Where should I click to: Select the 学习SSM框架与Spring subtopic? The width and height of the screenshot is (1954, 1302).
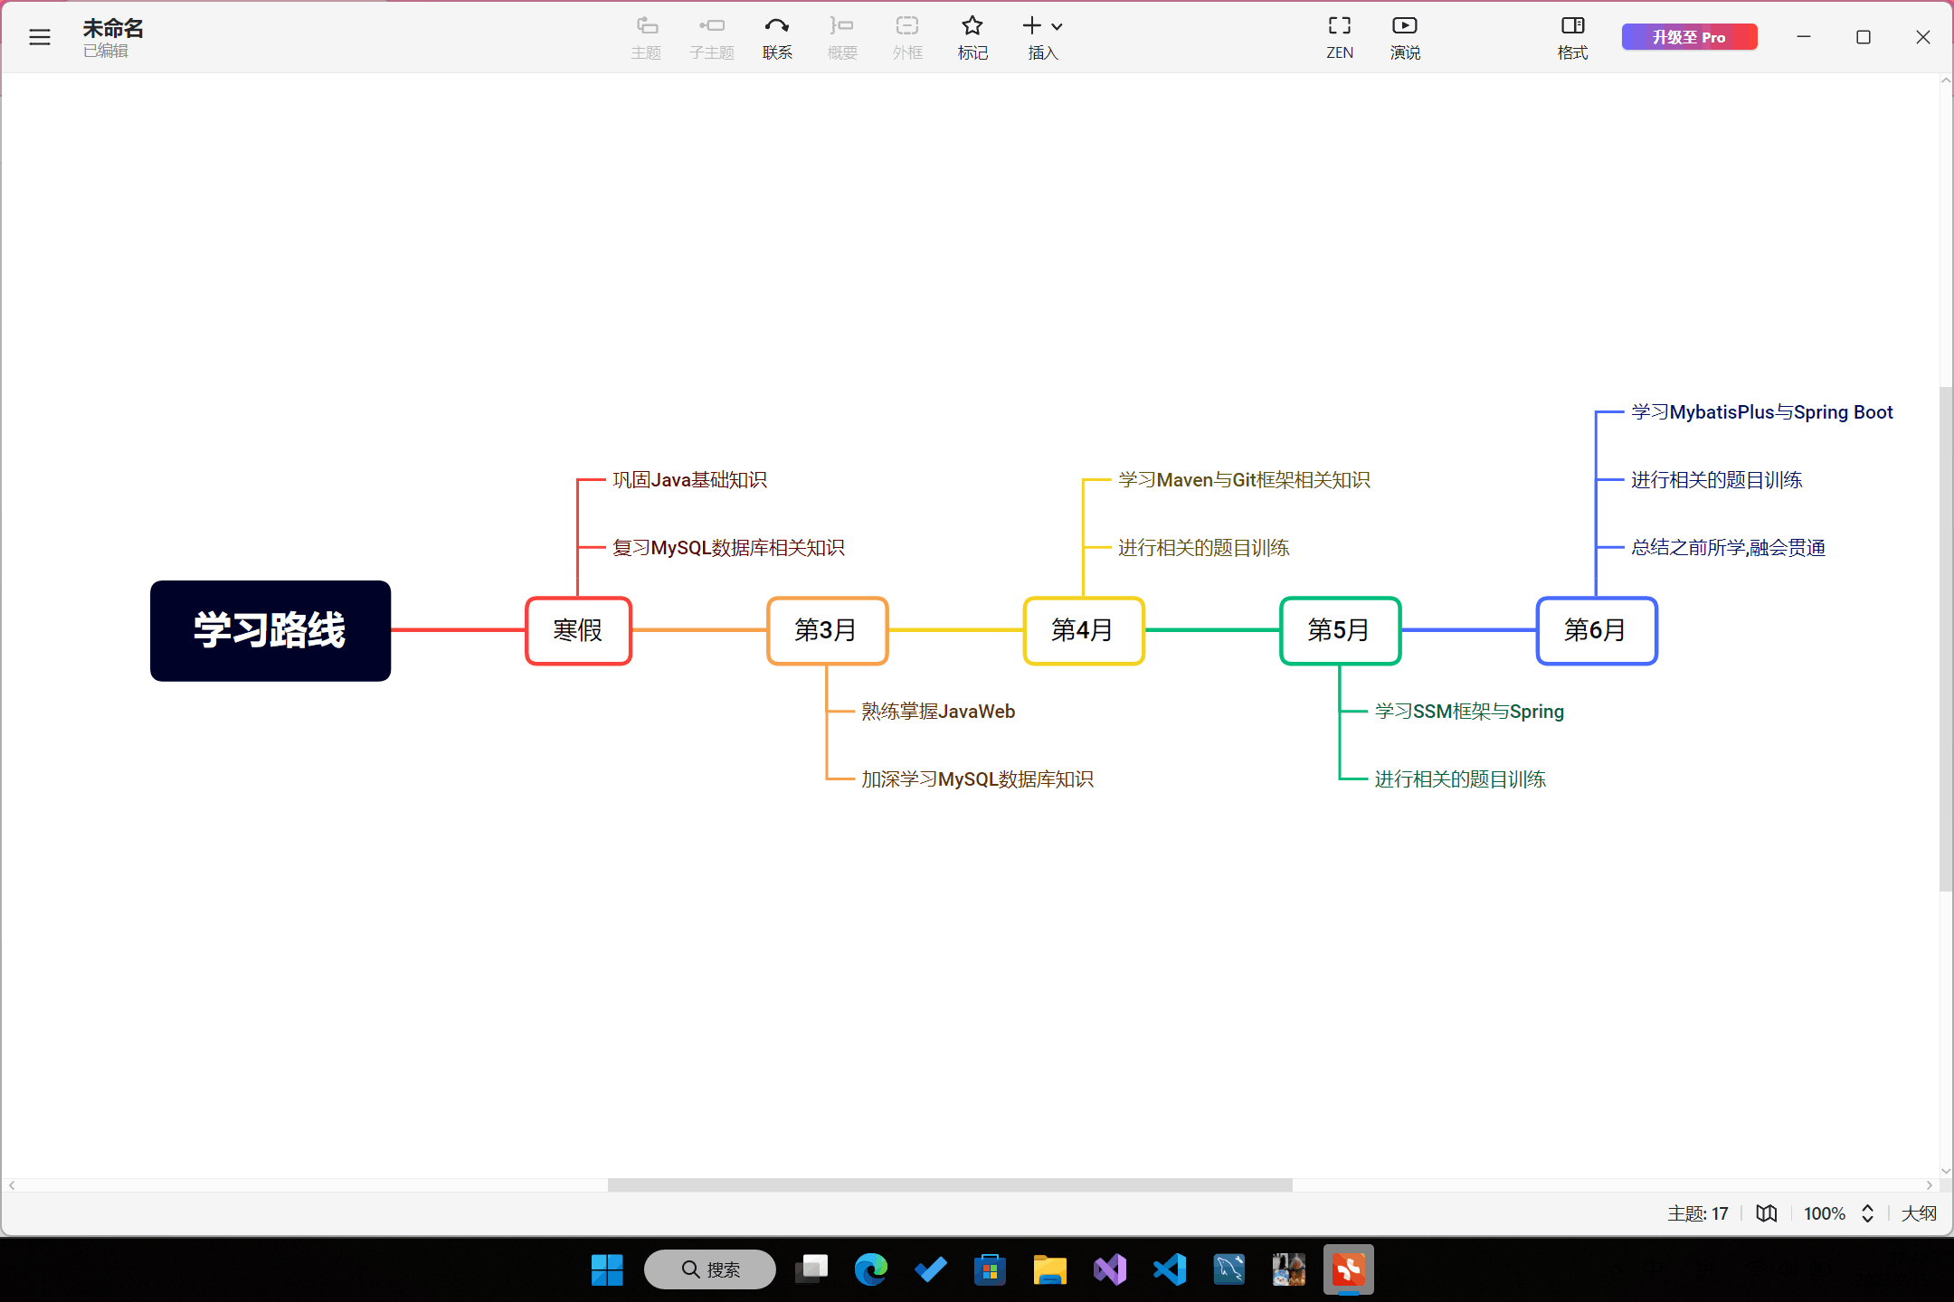1468,712
